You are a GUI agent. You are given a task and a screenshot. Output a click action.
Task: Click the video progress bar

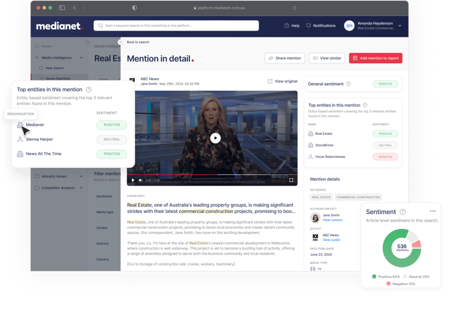click(212, 175)
